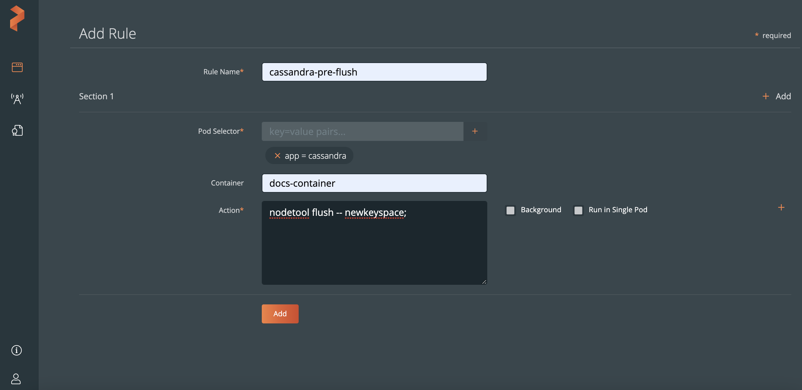Open the antenna broadcast icon in sidebar
Image resolution: width=802 pixels, height=390 pixels.
tap(17, 99)
